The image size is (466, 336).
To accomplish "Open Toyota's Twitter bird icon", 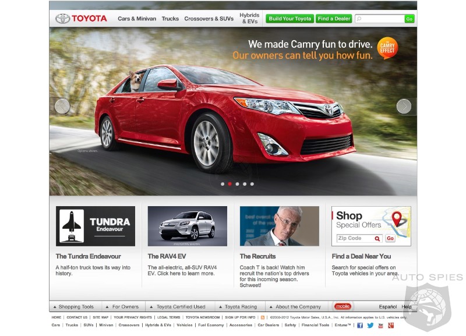I will pos(370,326).
